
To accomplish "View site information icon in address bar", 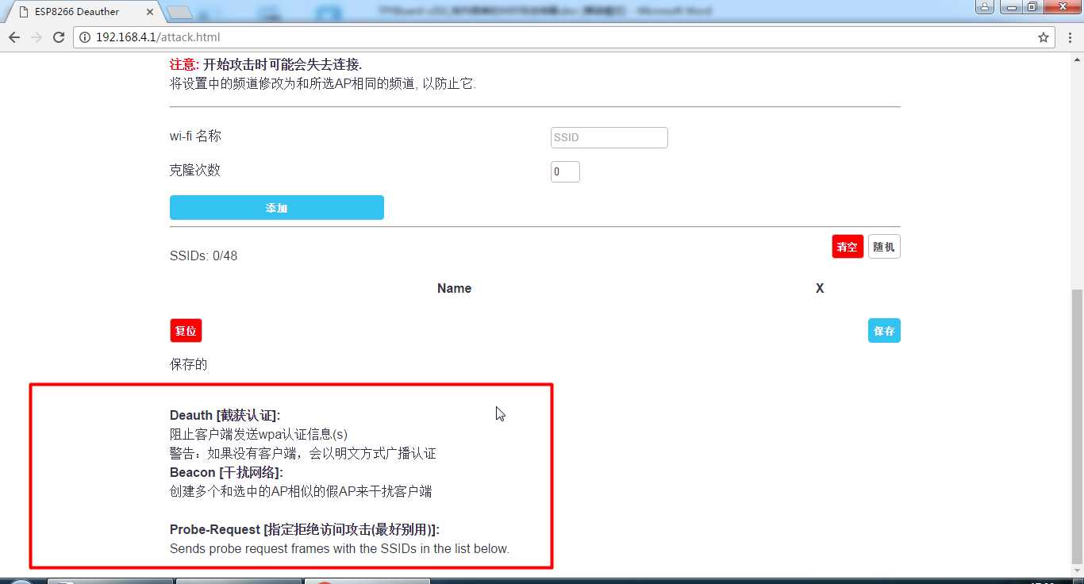I will point(86,37).
